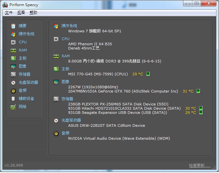Click MSI 770-G45 (MS-7599) motherboard text
Image resolution: width=219 pixels, height=173 pixels.
(98, 74)
